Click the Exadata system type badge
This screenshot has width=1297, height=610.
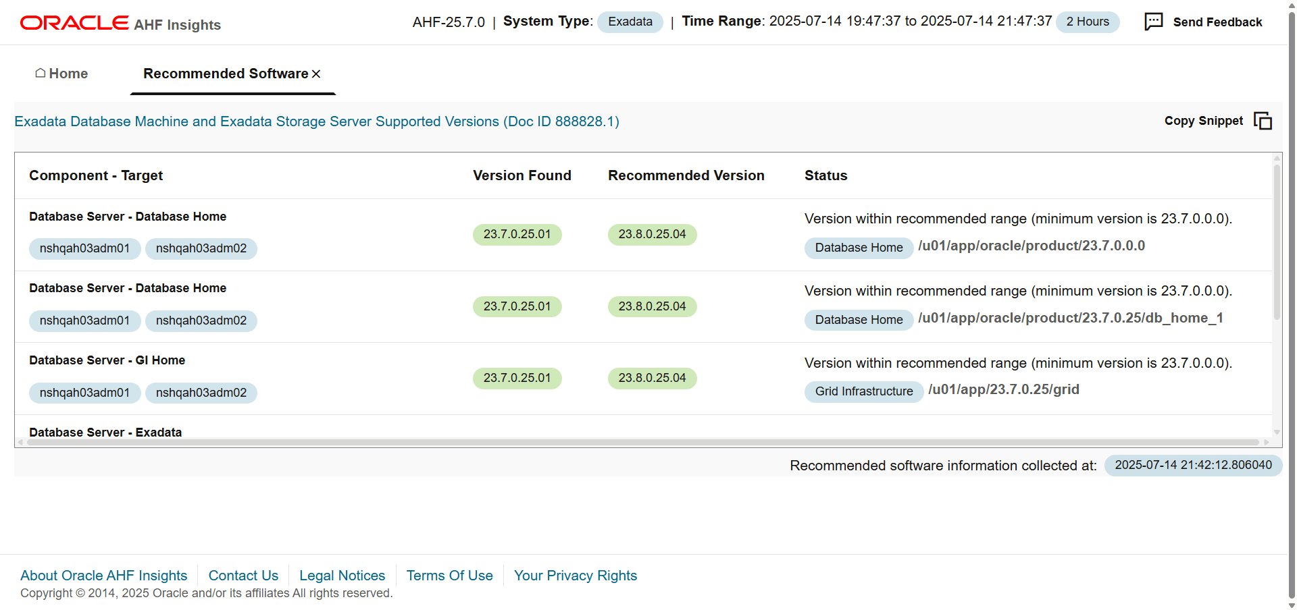pos(630,22)
